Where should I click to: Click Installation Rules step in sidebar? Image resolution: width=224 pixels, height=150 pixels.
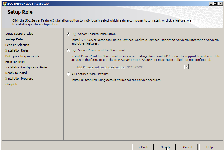(17, 50)
